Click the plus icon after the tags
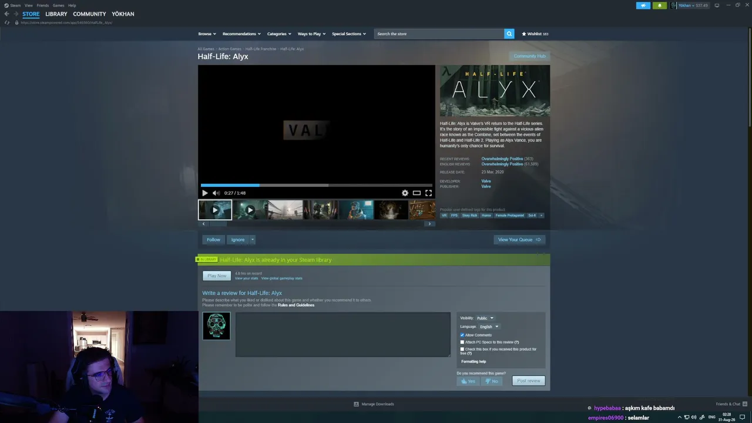 pos(541,216)
